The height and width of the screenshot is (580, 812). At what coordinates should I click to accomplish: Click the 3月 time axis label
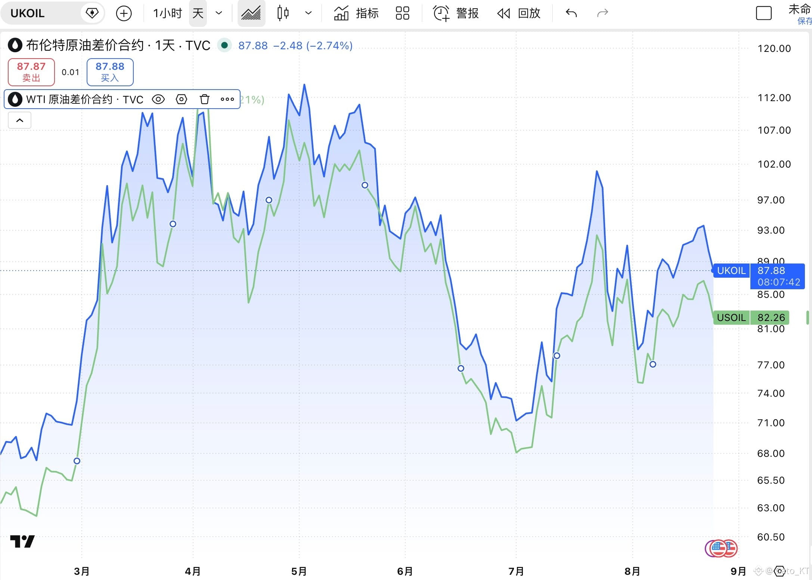click(81, 571)
